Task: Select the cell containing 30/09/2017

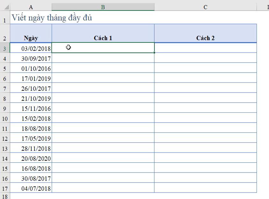Action: (31, 58)
